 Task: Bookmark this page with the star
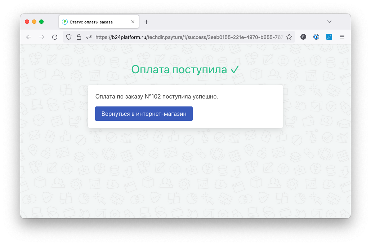pyautogui.click(x=289, y=37)
